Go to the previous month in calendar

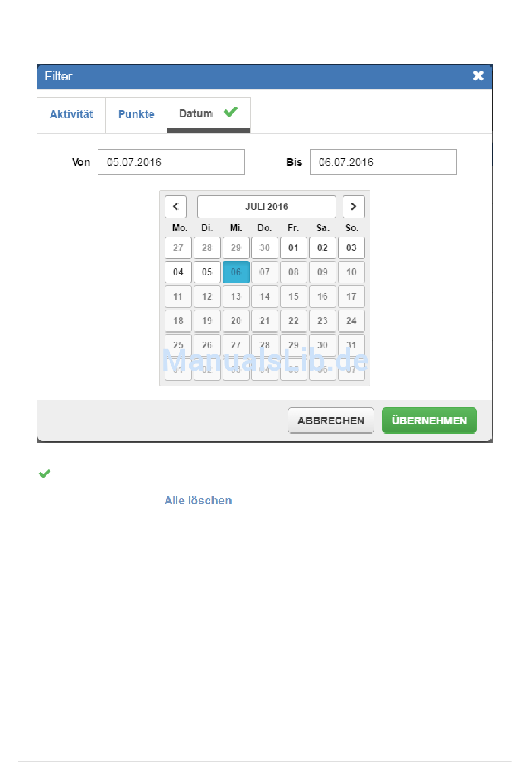(175, 206)
